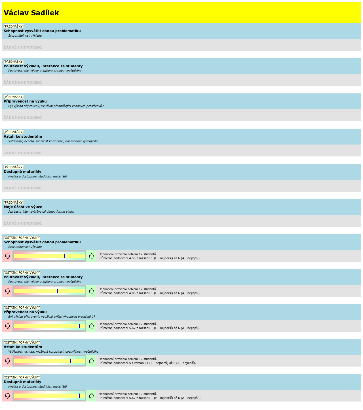
Task: Click thumbs-up icon in Připravenost na výuku row
Action: click(91, 326)
